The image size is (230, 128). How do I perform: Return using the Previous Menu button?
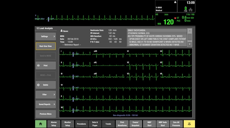click(x=45, y=114)
